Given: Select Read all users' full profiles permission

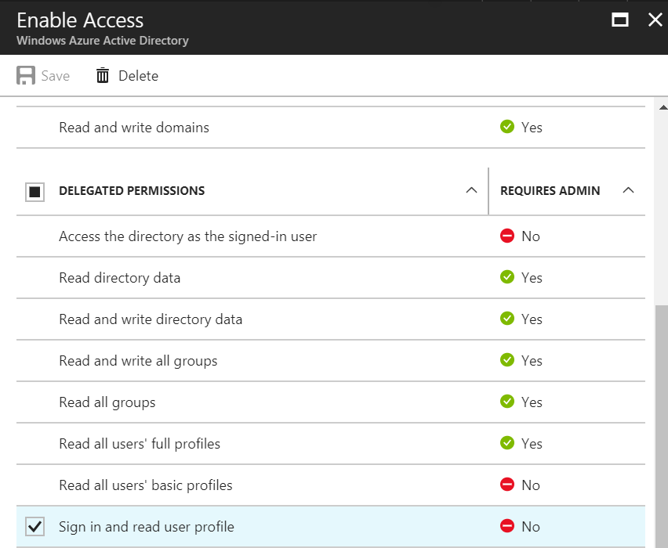Looking at the screenshot, I should [x=140, y=444].
